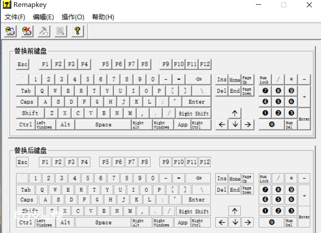This screenshot has height=233, width=321.
Task: Click the Tab key in 替换前键盘
Action: tap(26, 91)
